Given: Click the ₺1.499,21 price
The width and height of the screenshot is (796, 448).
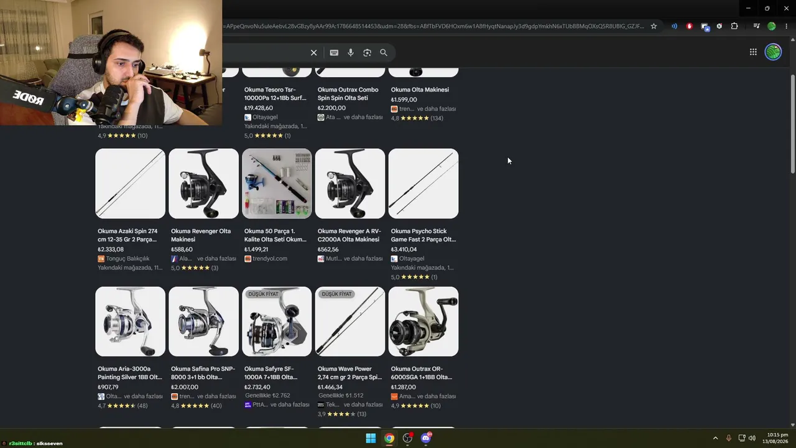Looking at the screenshot, I should tap(256, 250).
